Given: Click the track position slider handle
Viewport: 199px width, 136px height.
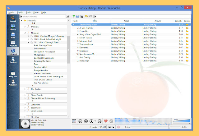Looking at the screenshot, I should 169,127.
